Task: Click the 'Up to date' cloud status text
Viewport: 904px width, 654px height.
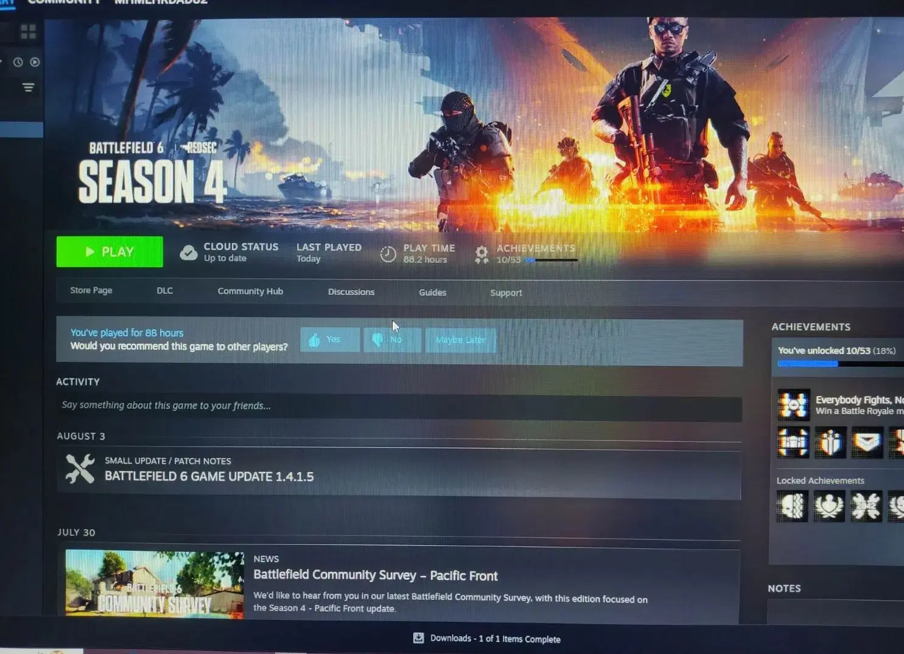Action: pos(225,259)
